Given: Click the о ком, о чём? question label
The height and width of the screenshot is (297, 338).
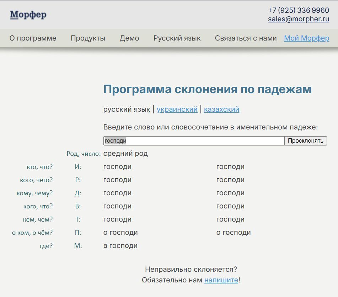Looking at the screenshot, I should (x=32, y=233).
